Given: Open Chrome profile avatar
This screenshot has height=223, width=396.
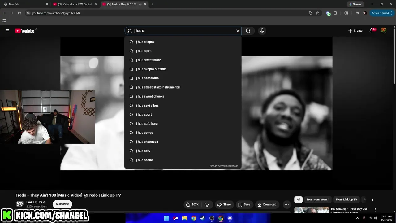Looking at the screenshot, I should point(365,13).
